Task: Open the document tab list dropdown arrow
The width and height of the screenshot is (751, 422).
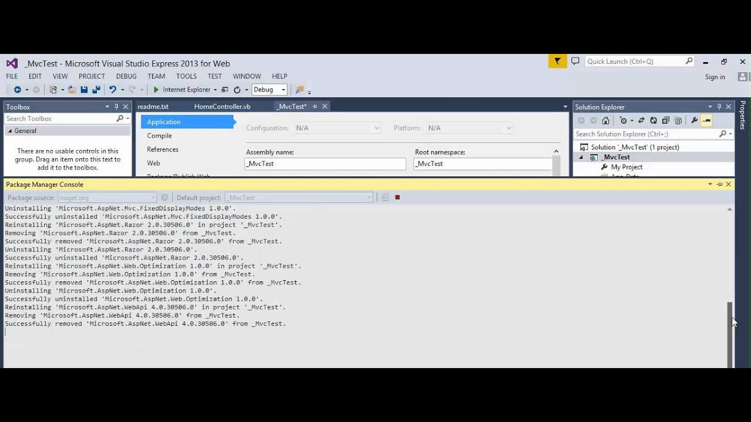Action: tap(566, 107)
